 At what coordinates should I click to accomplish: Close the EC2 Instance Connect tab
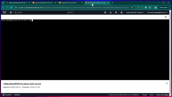coord(108,3)
